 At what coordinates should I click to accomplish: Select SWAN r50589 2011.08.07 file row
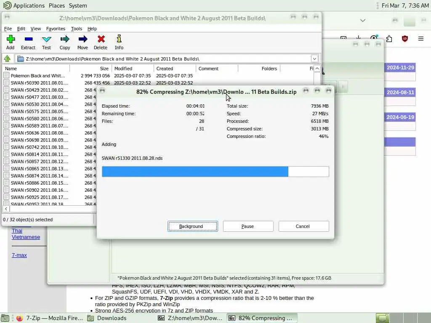tap(50, 125)
